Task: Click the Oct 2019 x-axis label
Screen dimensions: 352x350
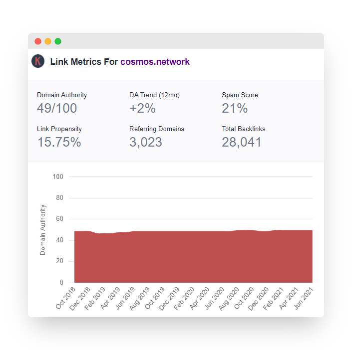Action: pos(155,298)
